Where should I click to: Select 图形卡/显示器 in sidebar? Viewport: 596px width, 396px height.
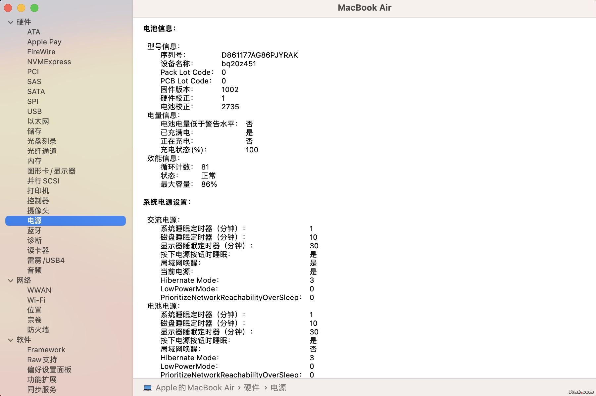click(x=51, y=171)
